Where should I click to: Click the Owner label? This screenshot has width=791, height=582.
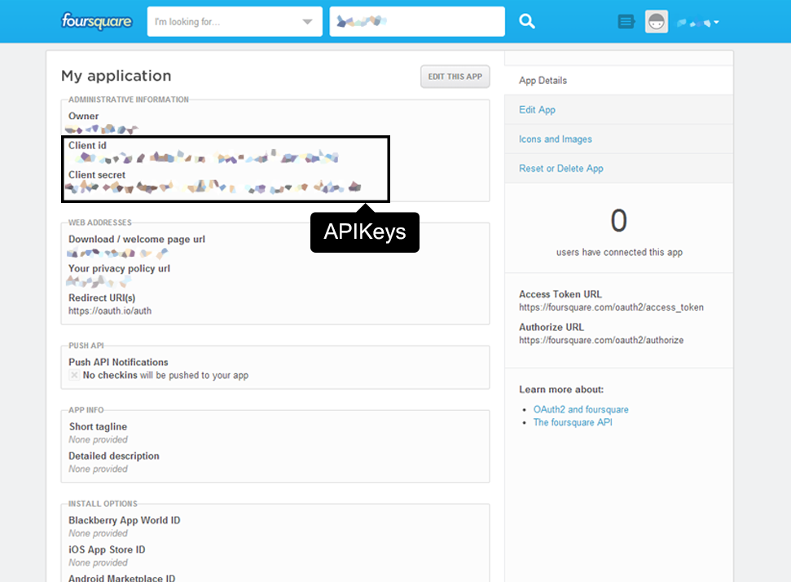coord(83,116)
